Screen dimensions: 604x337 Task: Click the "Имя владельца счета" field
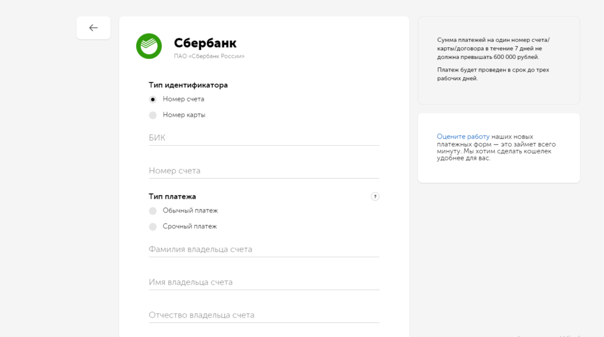tap(264, 282)
